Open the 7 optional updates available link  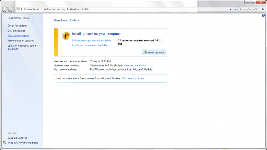click(x=90, y=45)
